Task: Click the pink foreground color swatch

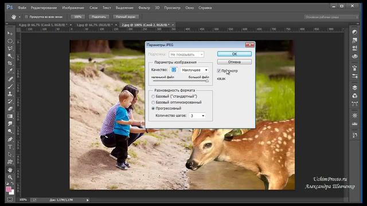Action: 9,189
